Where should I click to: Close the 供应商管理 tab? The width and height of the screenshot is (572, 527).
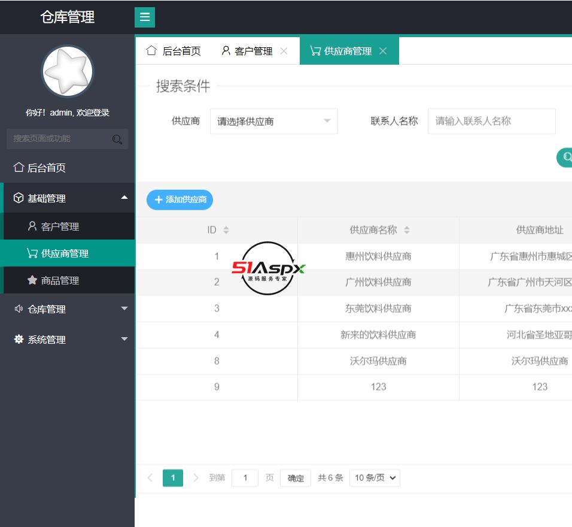coord(383,52)
